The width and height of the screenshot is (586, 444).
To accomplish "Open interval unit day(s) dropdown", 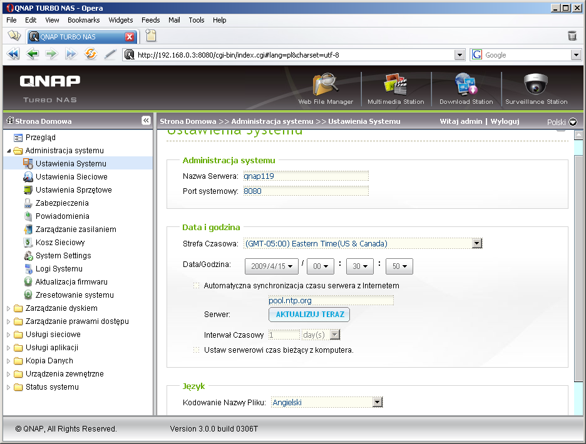I will click(x=335, y=335).
